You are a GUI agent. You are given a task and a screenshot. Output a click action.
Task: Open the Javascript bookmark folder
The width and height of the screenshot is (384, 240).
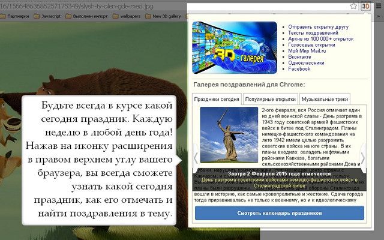tap(47, 16)
